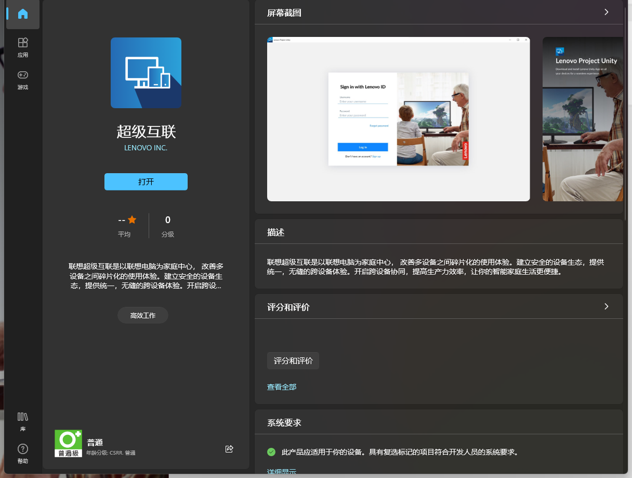Click the 打开 (Open) button
The image size is (632, 478).
pos(146,182)
